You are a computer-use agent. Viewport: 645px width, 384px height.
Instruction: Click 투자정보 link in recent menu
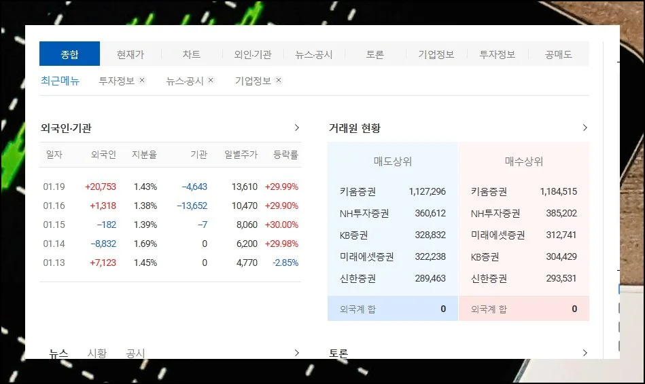click(116, 81)
